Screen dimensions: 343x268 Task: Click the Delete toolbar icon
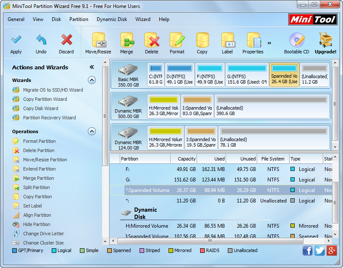152,40
